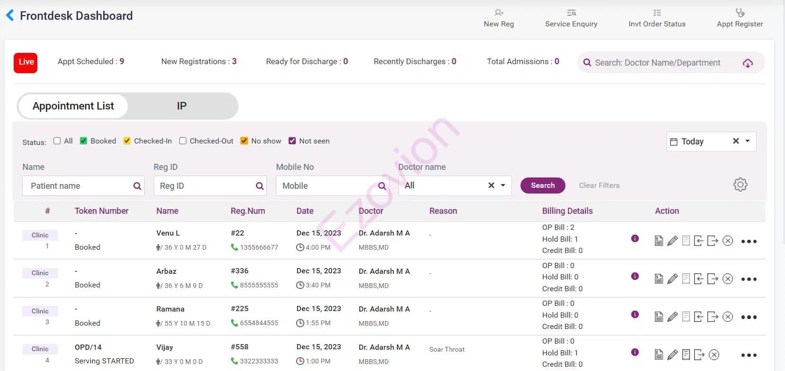Expand the Today date range dropdown

click(x=748, y=141)
